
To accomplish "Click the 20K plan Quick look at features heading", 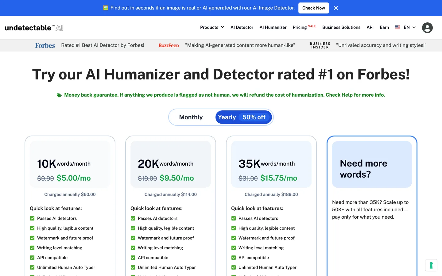I will point(157,208).
